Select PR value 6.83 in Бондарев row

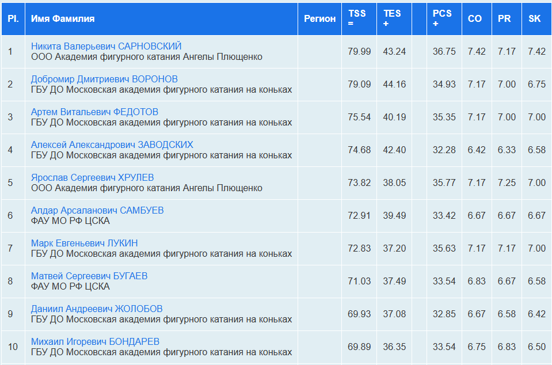point(507,347)
